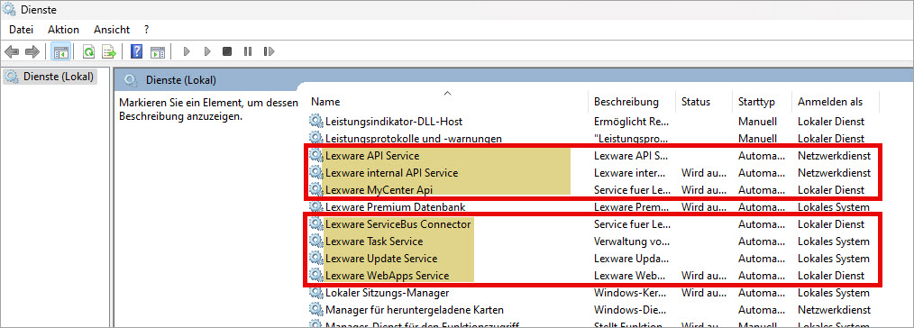Select the Lexware Premium Datenbank service
The image size is (914, 328).
pyautogui.click(x=395, y=207)
